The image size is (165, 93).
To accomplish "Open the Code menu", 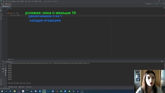I will [x=18, y=1].
